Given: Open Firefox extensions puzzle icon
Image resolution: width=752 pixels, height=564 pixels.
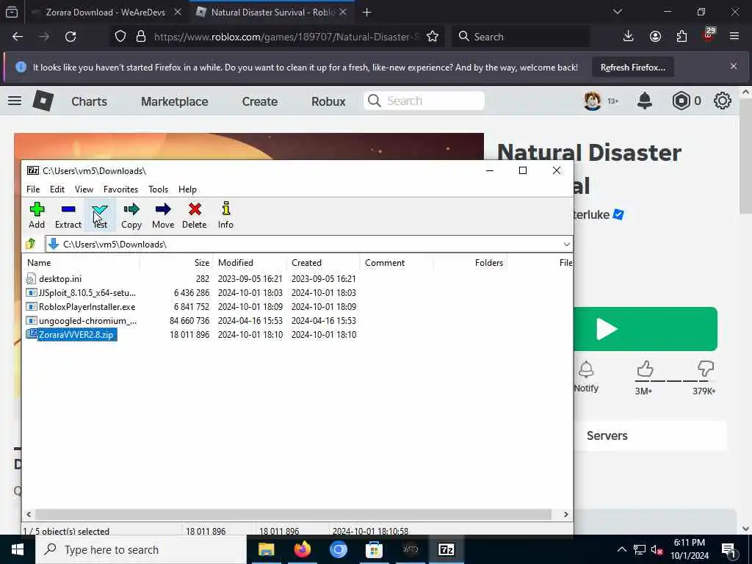Looking at the screenshot, I should [x=681, y=37].
